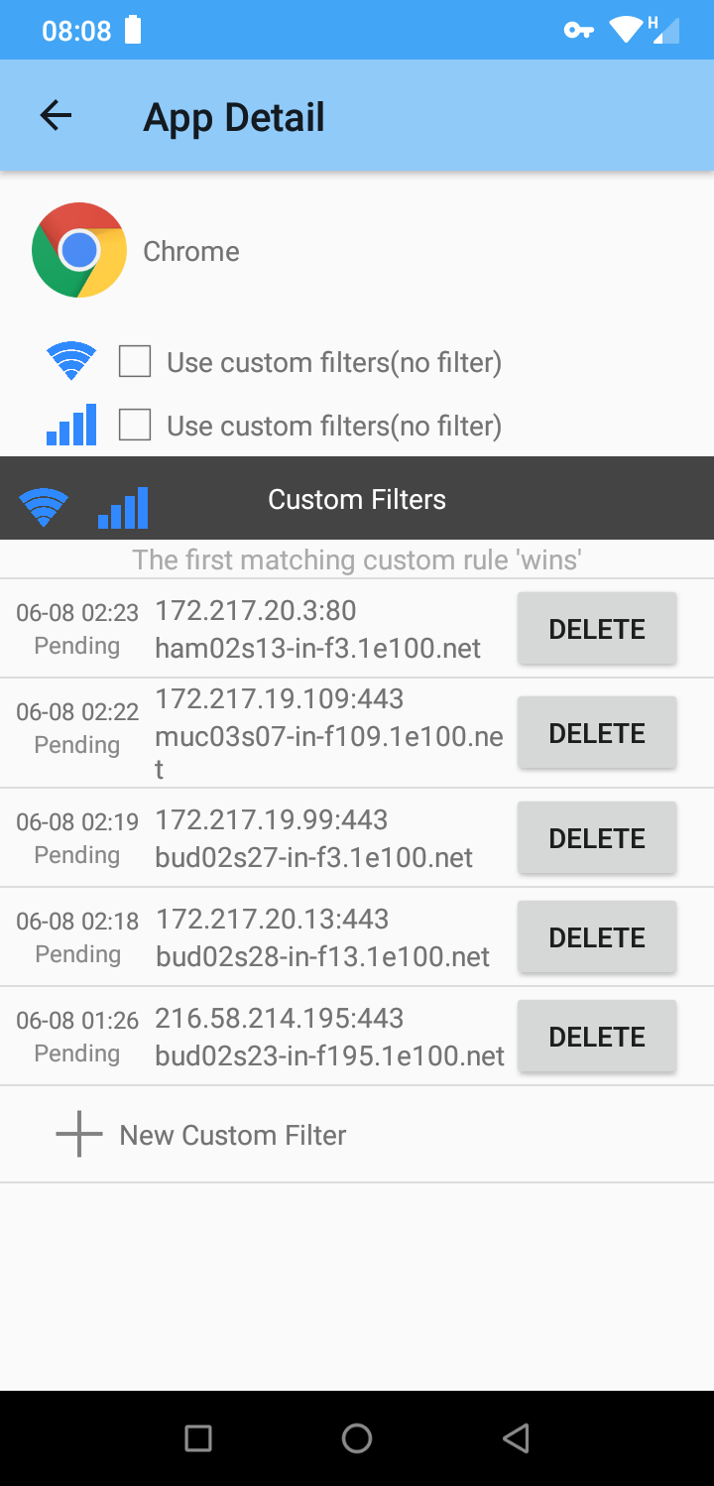The height and width of the screenshot is (1486, 714).
Task: Open Android recent apps square button
Action: [x=198, y=1437]
